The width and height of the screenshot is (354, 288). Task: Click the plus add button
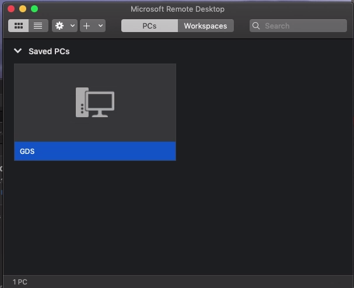click(87, 26)
